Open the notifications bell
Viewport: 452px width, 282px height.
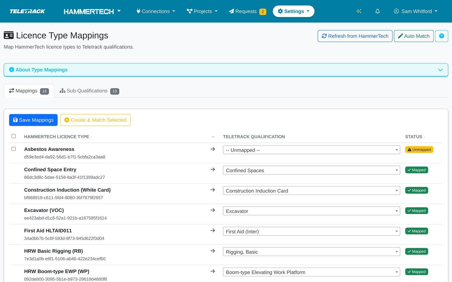coord(377,11)
